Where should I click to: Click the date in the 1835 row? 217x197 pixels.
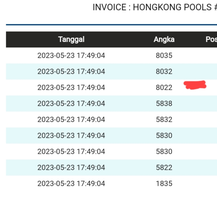click(71, 184)
